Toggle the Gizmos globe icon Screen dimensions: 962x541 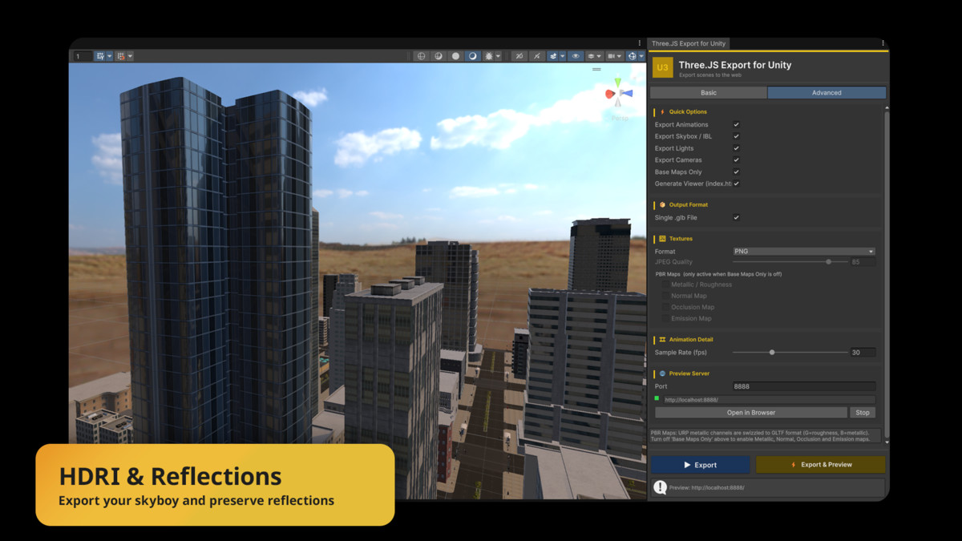click(x=632, y=56)
